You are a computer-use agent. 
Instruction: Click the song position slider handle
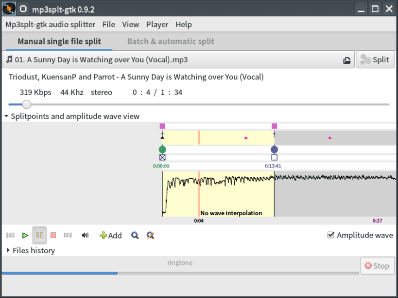click(x=26, y=104)
